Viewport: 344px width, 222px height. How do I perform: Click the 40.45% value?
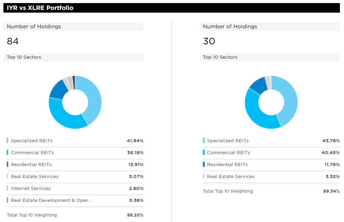(x=331, y=152)
